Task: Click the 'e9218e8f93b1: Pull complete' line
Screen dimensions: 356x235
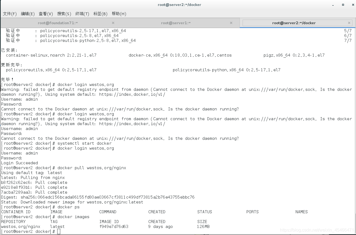Action: click(x=34, y=187)
